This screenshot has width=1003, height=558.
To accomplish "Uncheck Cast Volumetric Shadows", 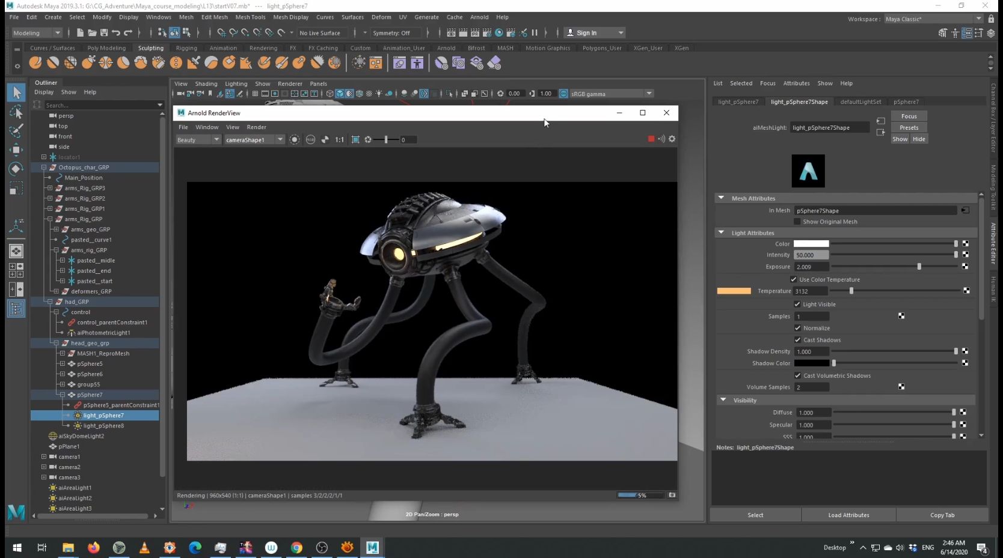I will (797, 375).
